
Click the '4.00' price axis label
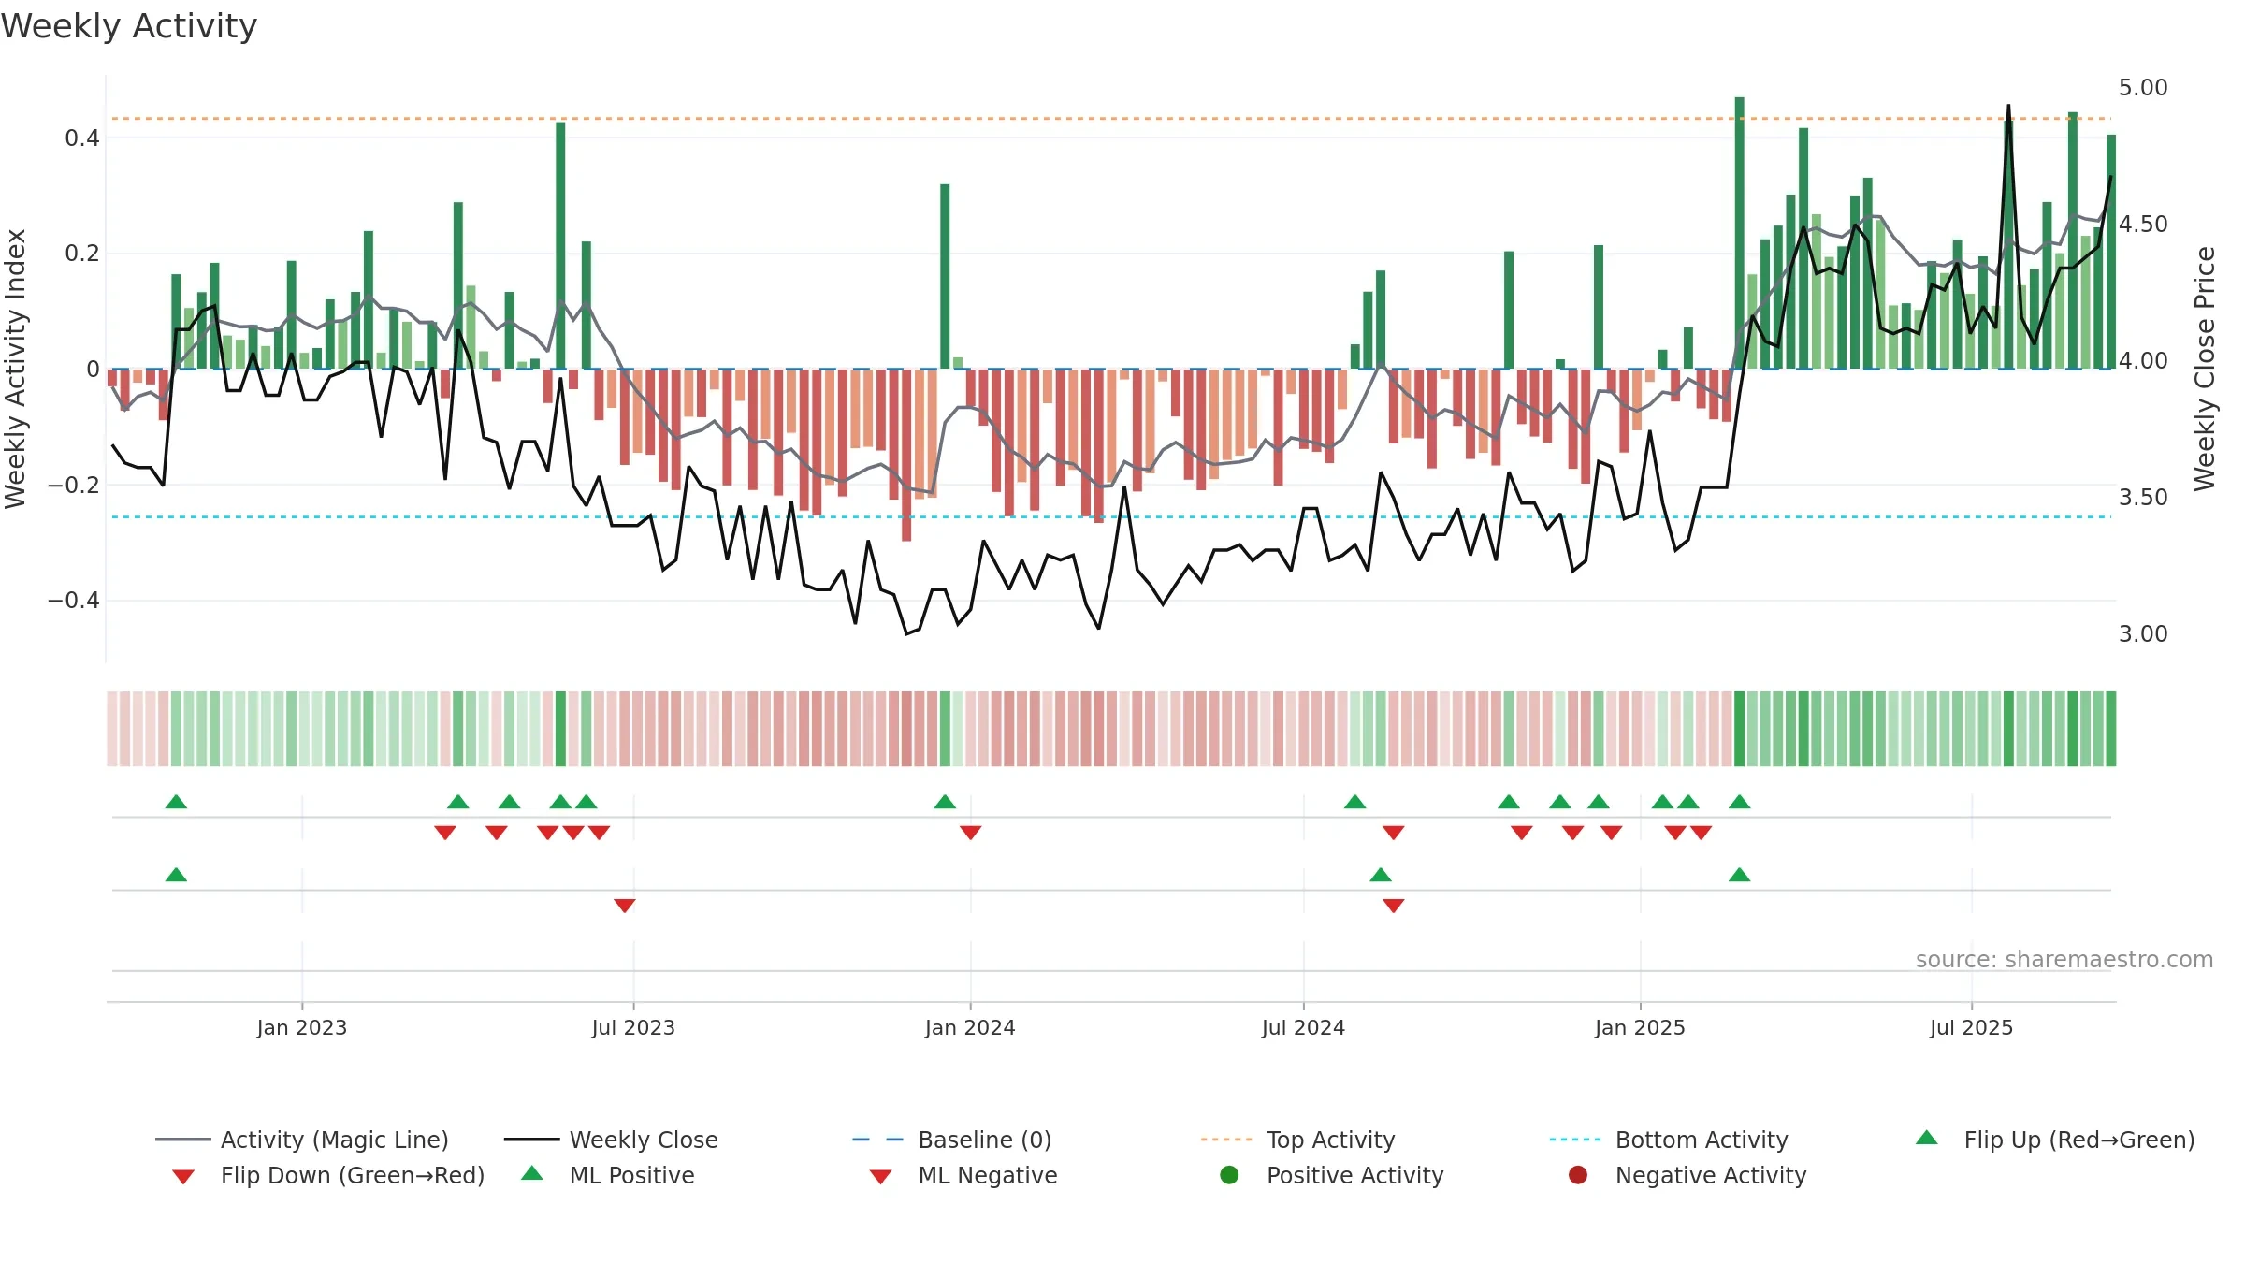click(x=2143, y=361)
